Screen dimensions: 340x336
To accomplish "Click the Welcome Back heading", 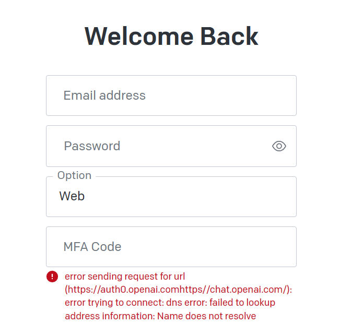I will click(171, 36).
